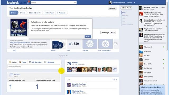Viewport: 169px width, 95px height.
Task: Select Status composer tab
Action: pos(13,62)
